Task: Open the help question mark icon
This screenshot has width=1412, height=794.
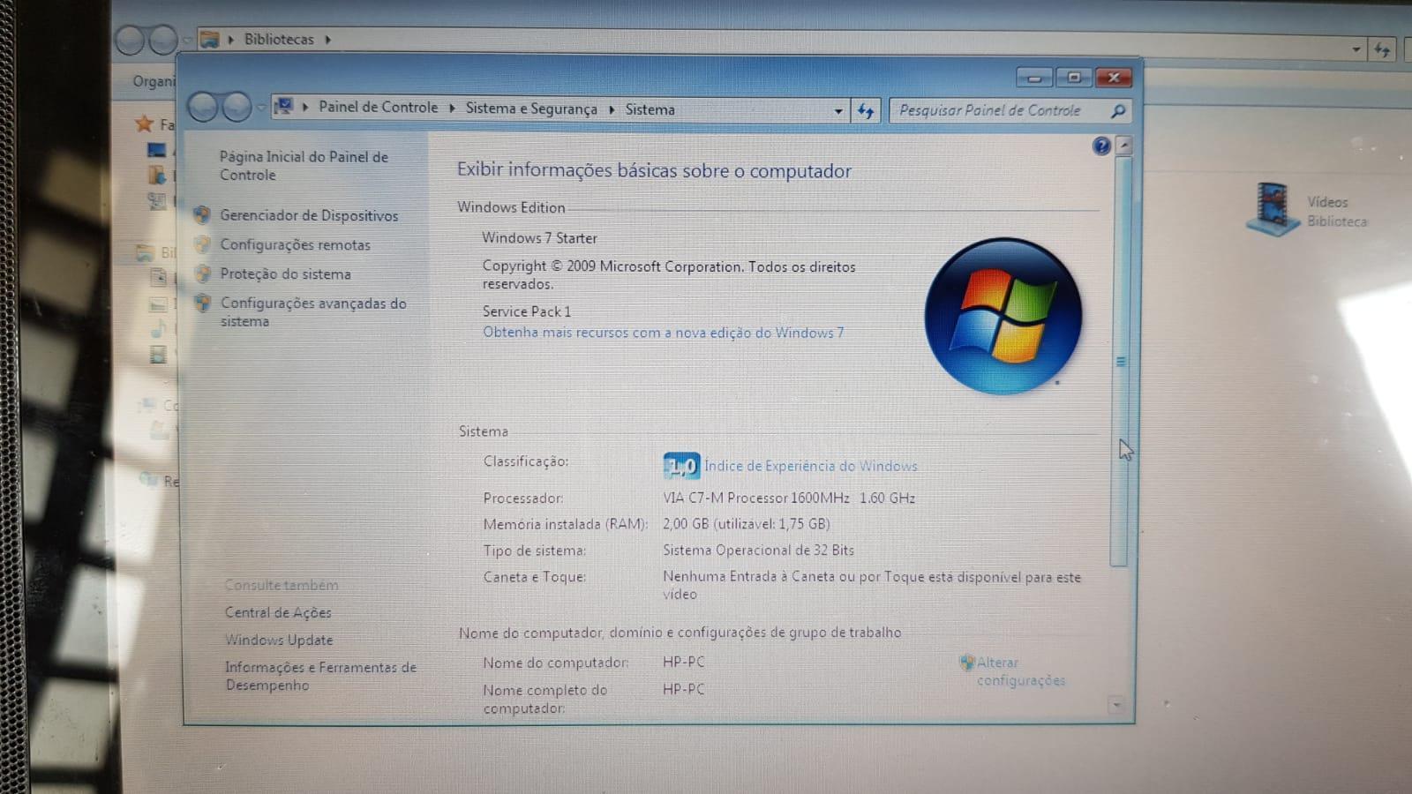Action: [1100, 146]
